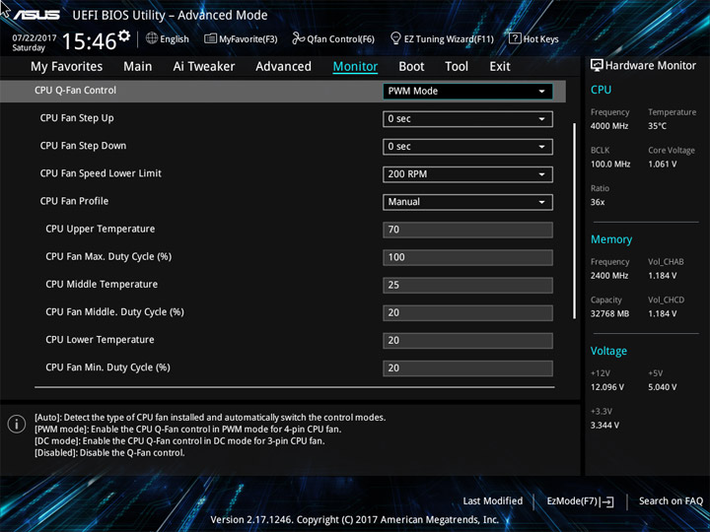Select CPU Fan Min. Duty Cycle (%) label
The height and width of the screenshot is (532, 710).
(107, 367)
